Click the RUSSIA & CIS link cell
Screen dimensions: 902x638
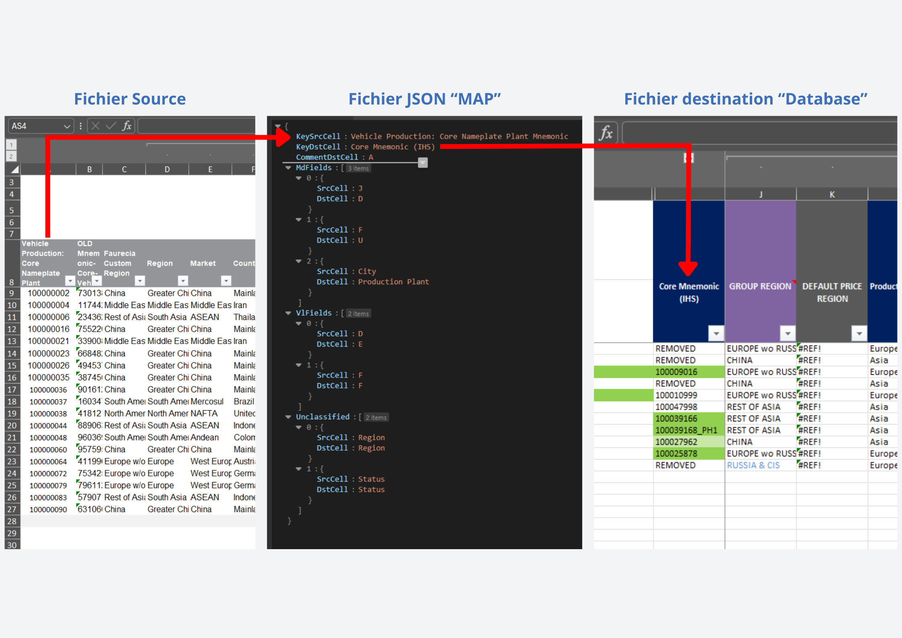(x=753, y=465)
